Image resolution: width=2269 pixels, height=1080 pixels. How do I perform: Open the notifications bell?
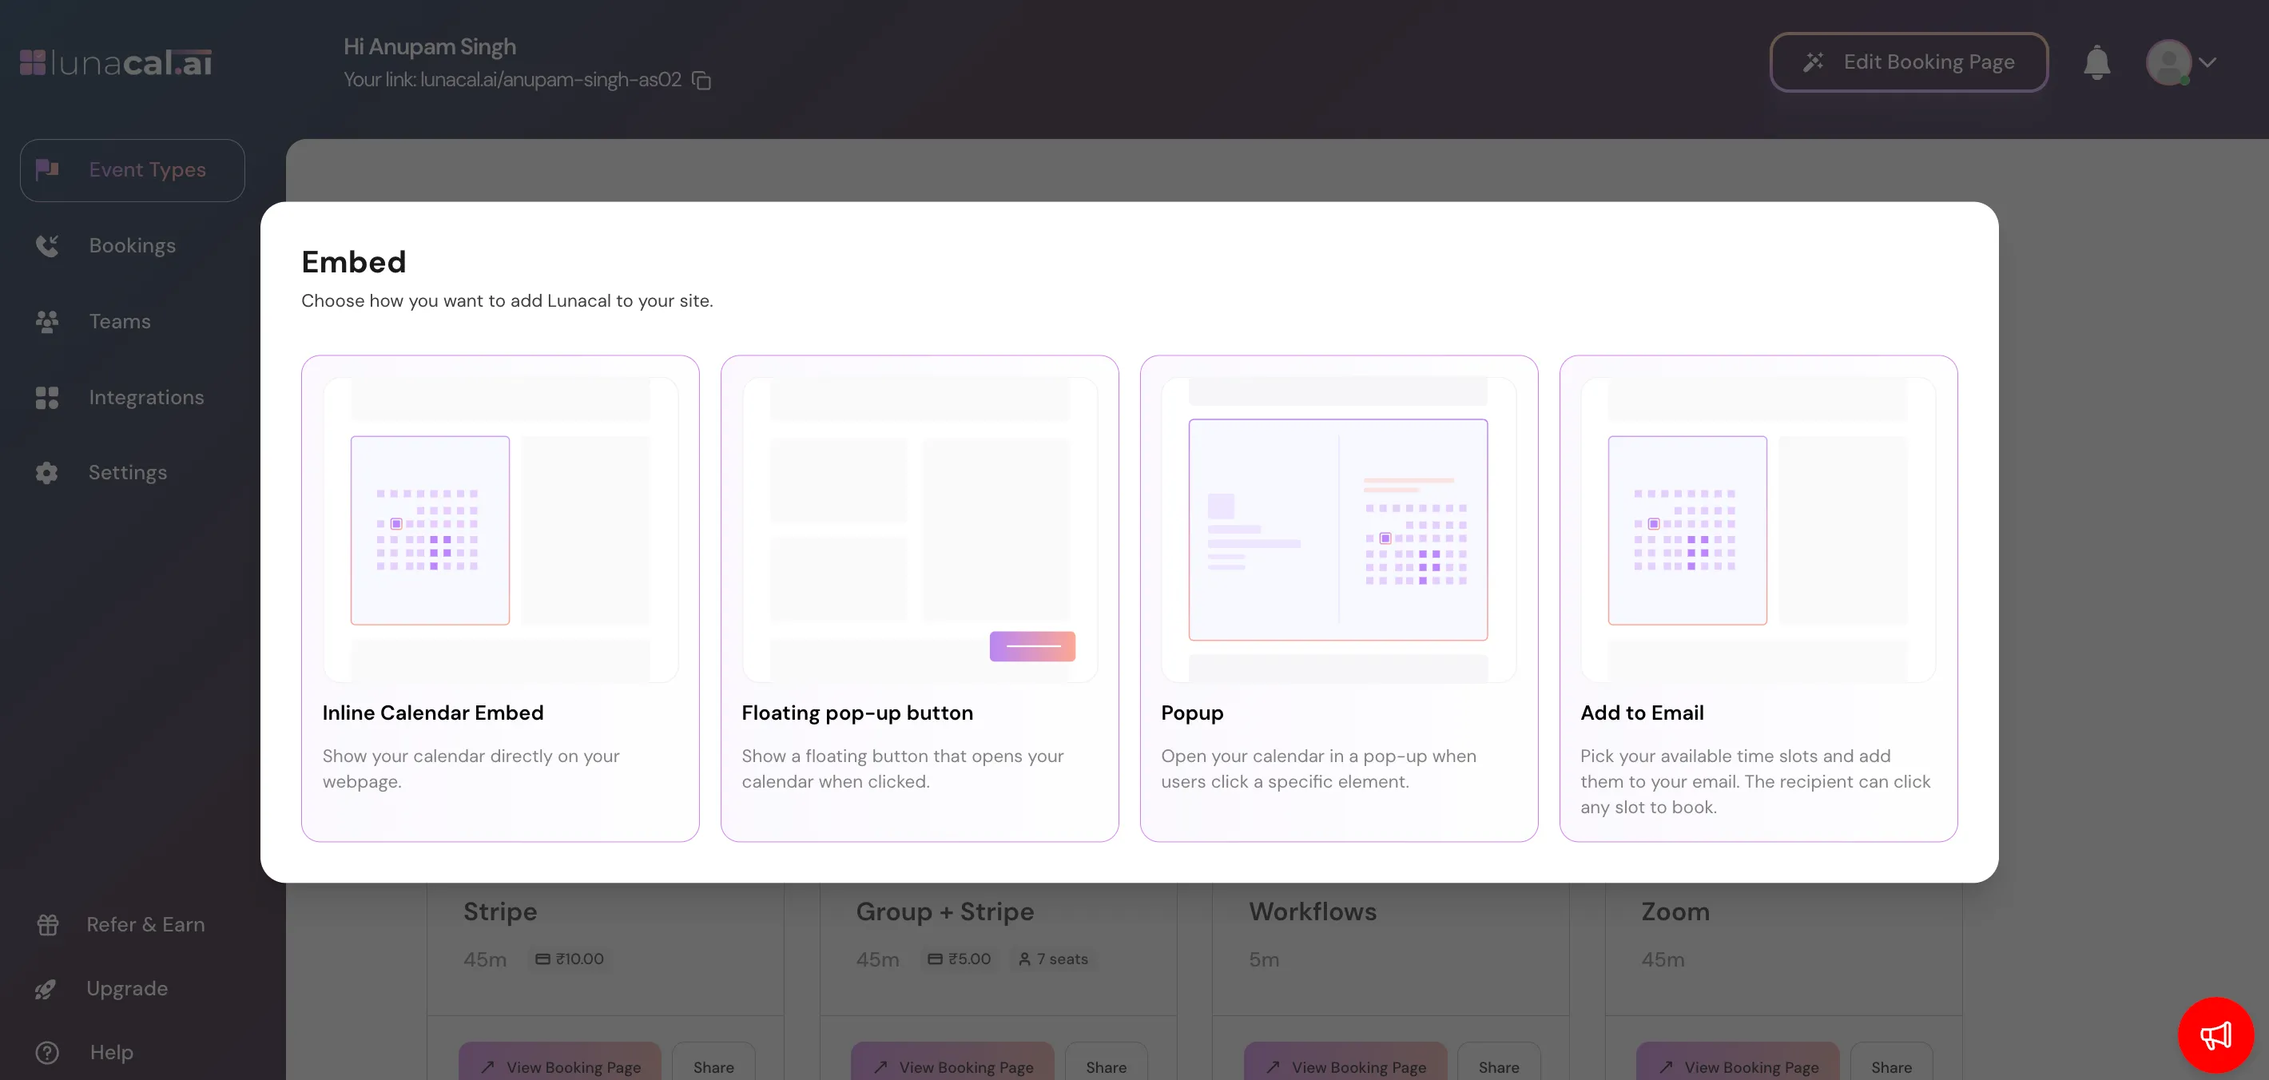point(2096,62)
